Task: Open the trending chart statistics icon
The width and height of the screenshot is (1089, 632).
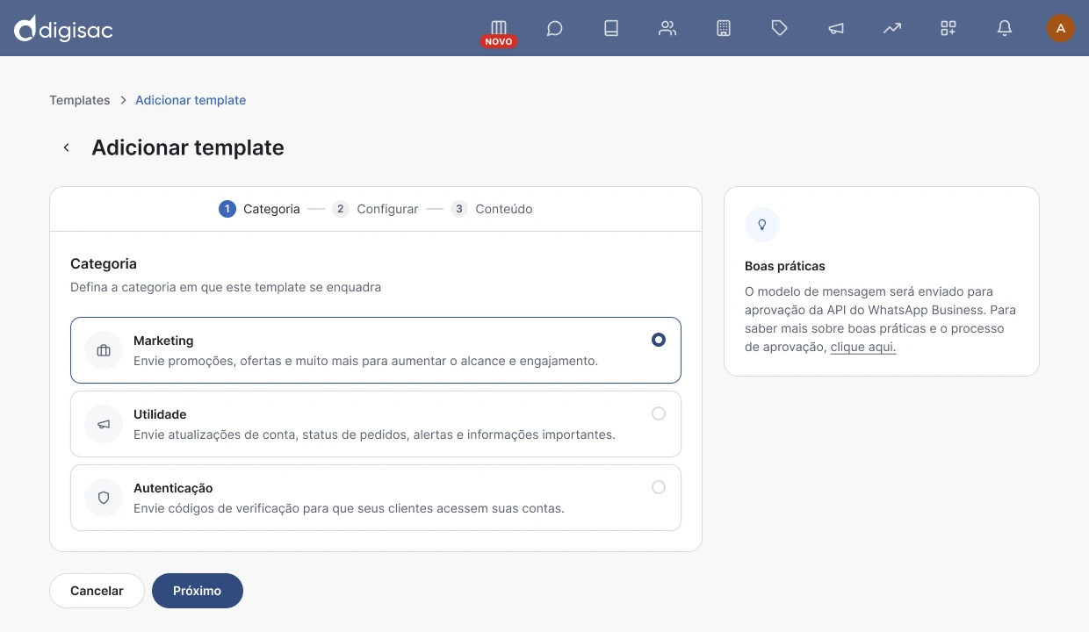Action: (x=892, y=28)
